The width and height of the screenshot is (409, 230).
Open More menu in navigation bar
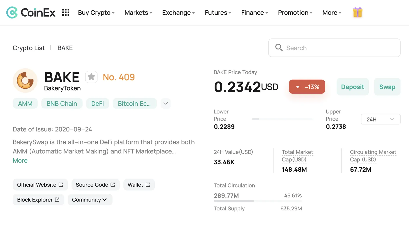click(x=332, y=12)
